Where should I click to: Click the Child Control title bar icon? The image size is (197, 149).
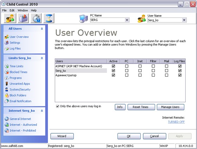click(4, 4)
